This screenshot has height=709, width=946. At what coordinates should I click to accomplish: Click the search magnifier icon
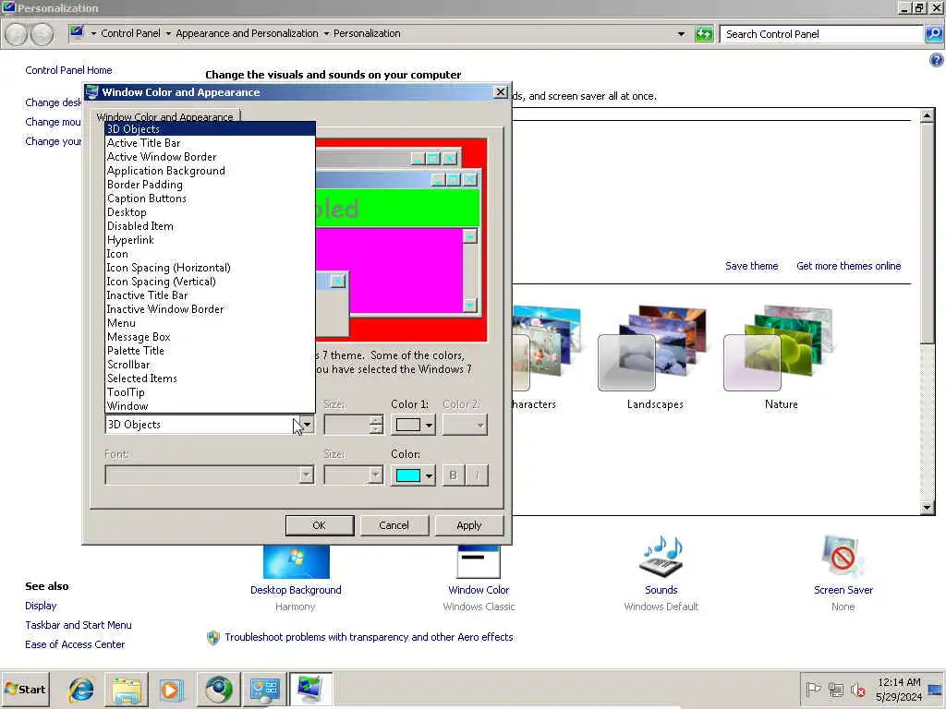934,34
